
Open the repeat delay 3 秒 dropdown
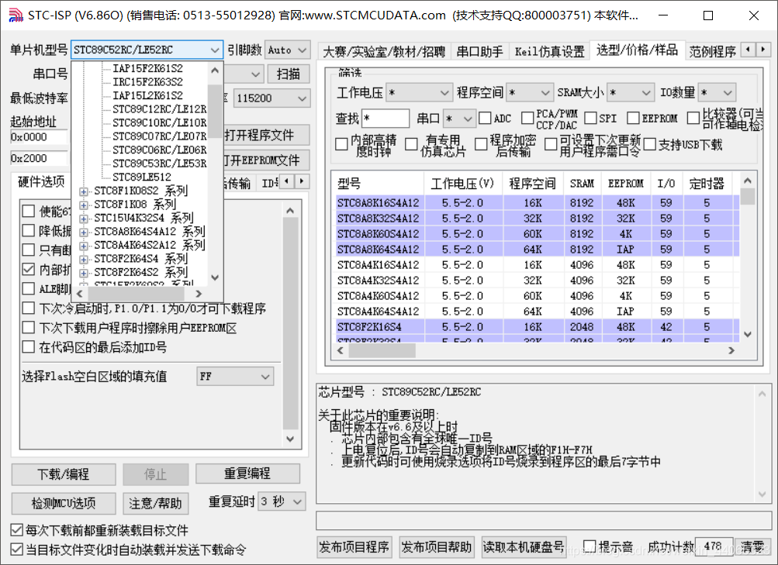pyautogui.click(x=282, y=501)
